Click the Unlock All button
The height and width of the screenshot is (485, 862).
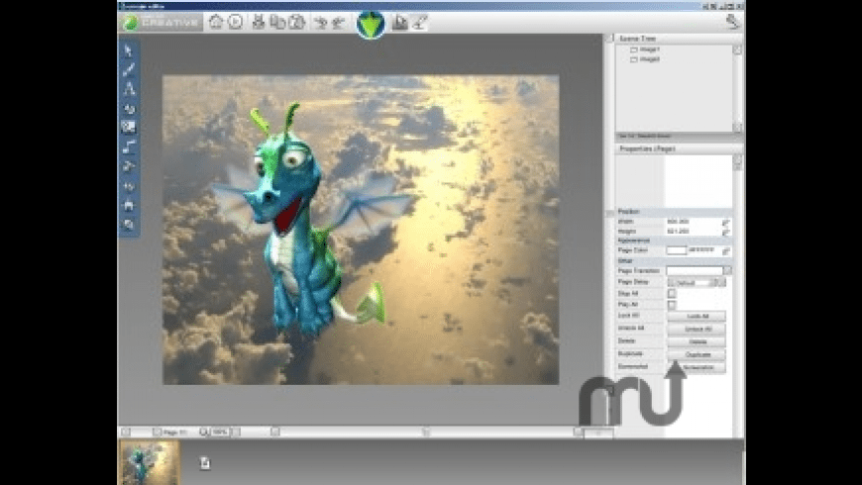(697, 329)
